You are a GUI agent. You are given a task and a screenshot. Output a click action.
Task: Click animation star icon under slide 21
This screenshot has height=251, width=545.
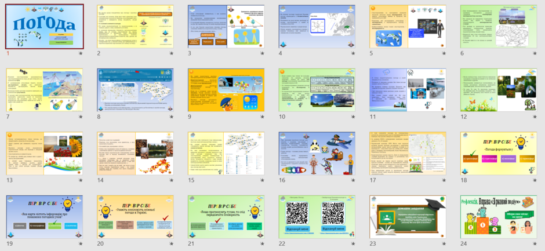tap(263, 243)
